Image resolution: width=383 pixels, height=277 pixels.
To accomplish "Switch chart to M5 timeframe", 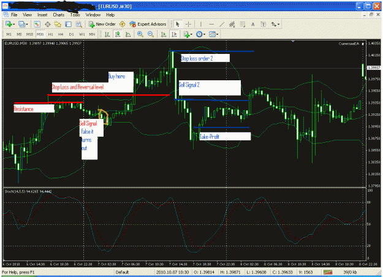I will tap(19, 34).
